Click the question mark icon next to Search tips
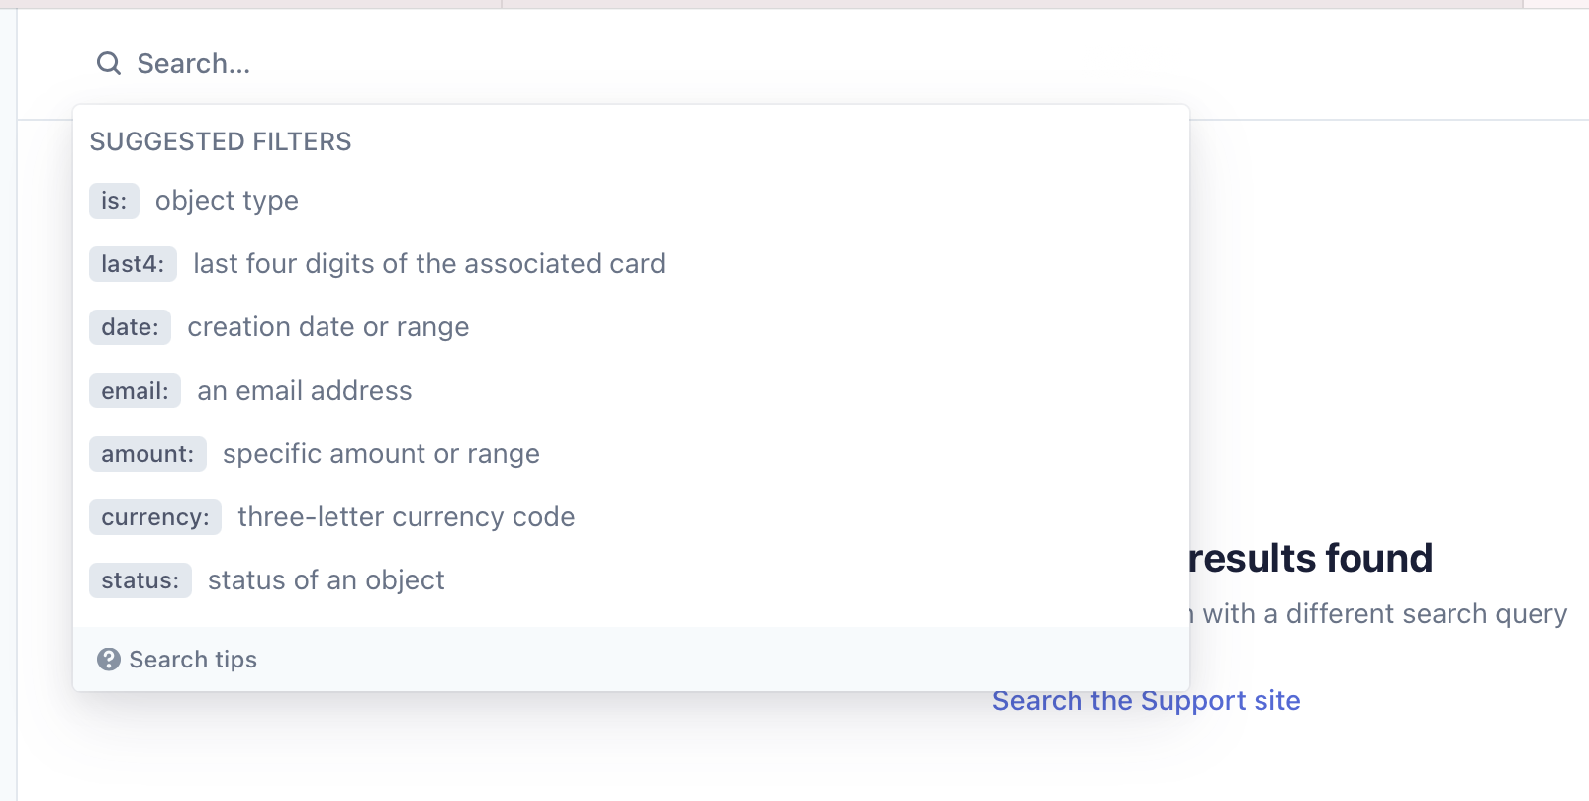 tap(109, 659)
